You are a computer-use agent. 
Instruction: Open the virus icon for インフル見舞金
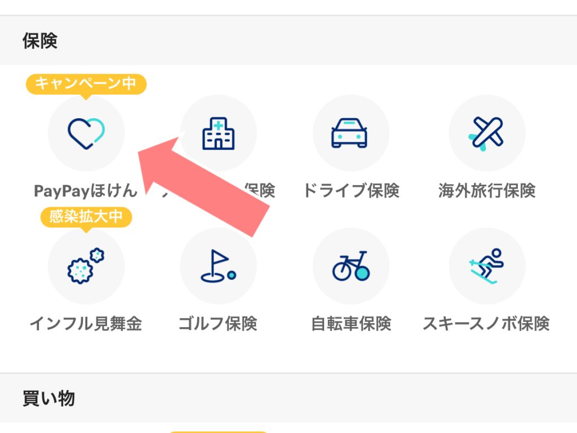coord(86,266)
